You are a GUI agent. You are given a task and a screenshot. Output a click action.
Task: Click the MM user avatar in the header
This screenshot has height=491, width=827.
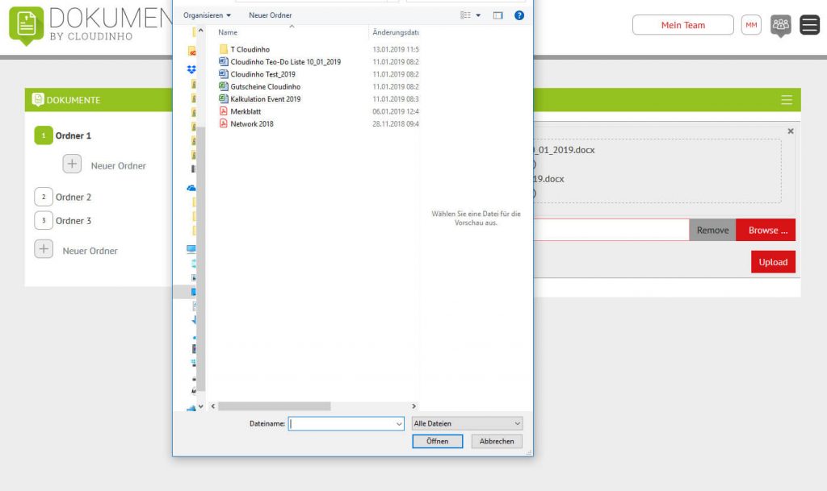[x=751, y=25]
